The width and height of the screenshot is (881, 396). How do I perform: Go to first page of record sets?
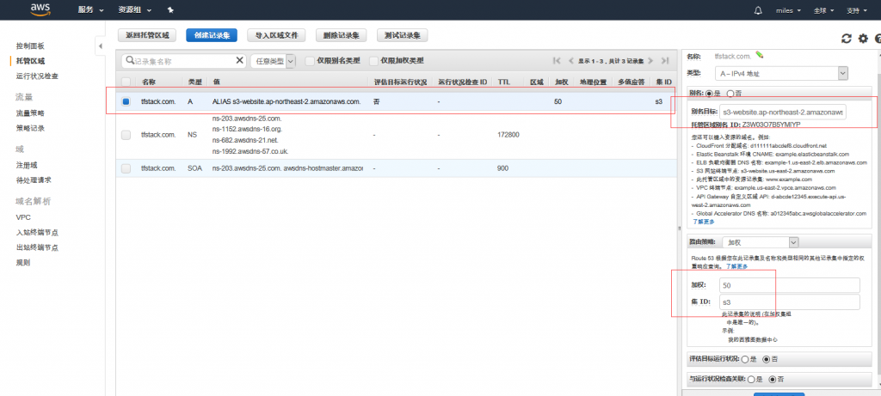coord(557,61)
